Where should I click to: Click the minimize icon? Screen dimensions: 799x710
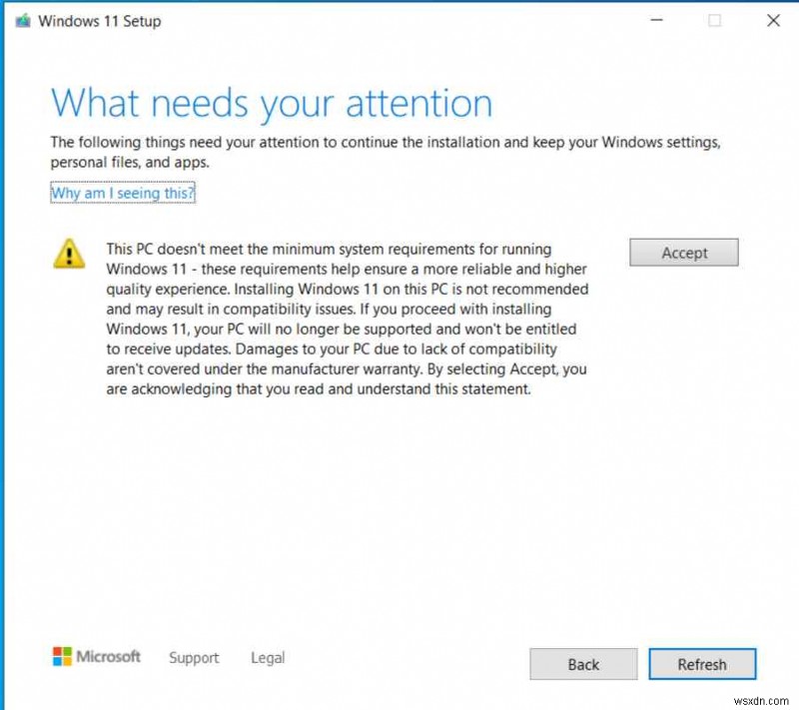tap(656, 20)
